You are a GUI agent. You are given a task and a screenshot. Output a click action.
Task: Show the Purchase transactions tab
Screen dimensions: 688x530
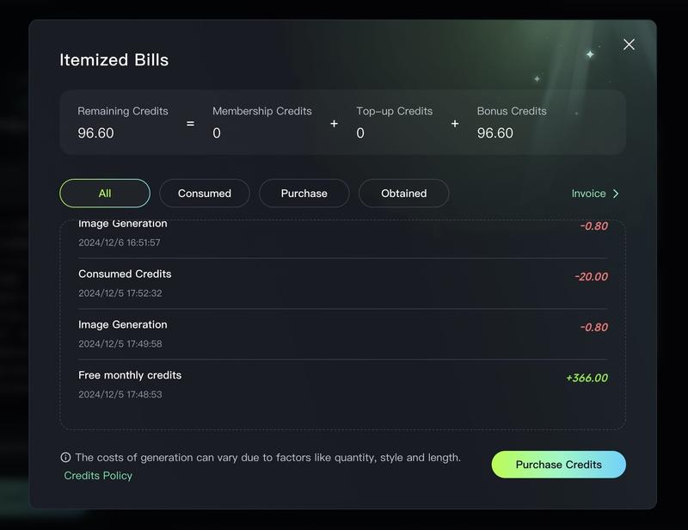tap(304, 194)
